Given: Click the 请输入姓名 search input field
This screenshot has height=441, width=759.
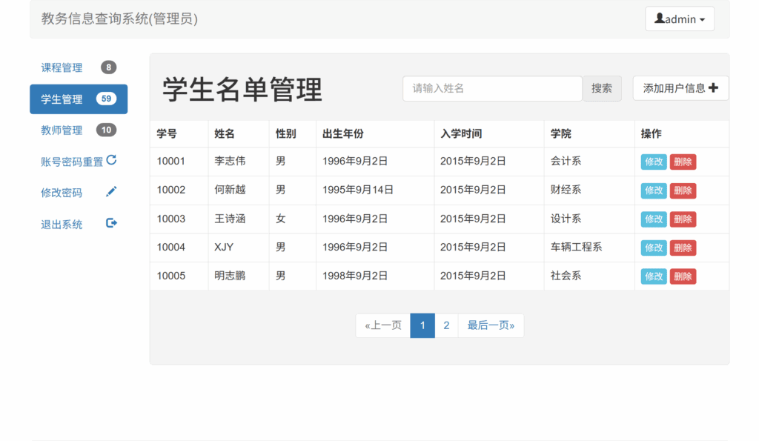Looking at the screenshot, I should click(x=491, y=87).
